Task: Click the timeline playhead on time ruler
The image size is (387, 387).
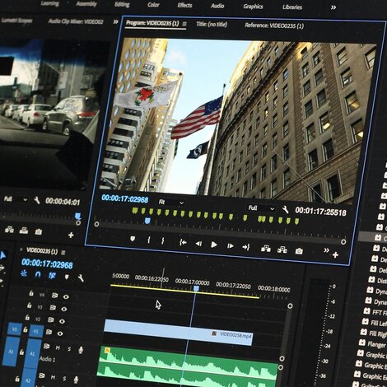Action: 196,289
